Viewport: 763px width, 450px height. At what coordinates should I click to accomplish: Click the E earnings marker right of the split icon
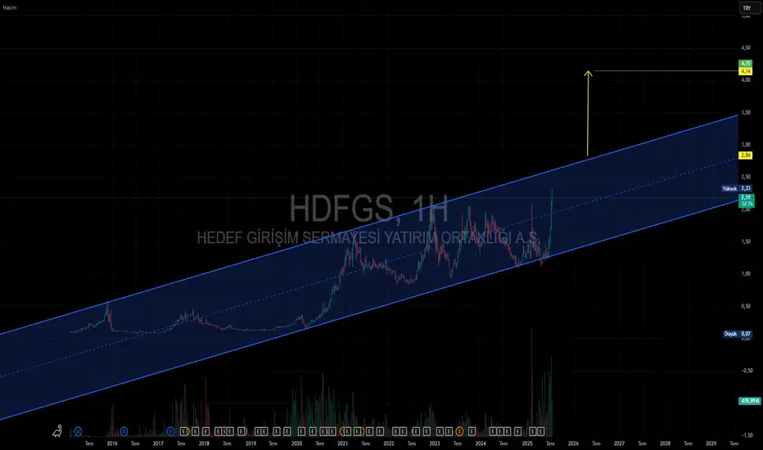[x=472, y=431]
